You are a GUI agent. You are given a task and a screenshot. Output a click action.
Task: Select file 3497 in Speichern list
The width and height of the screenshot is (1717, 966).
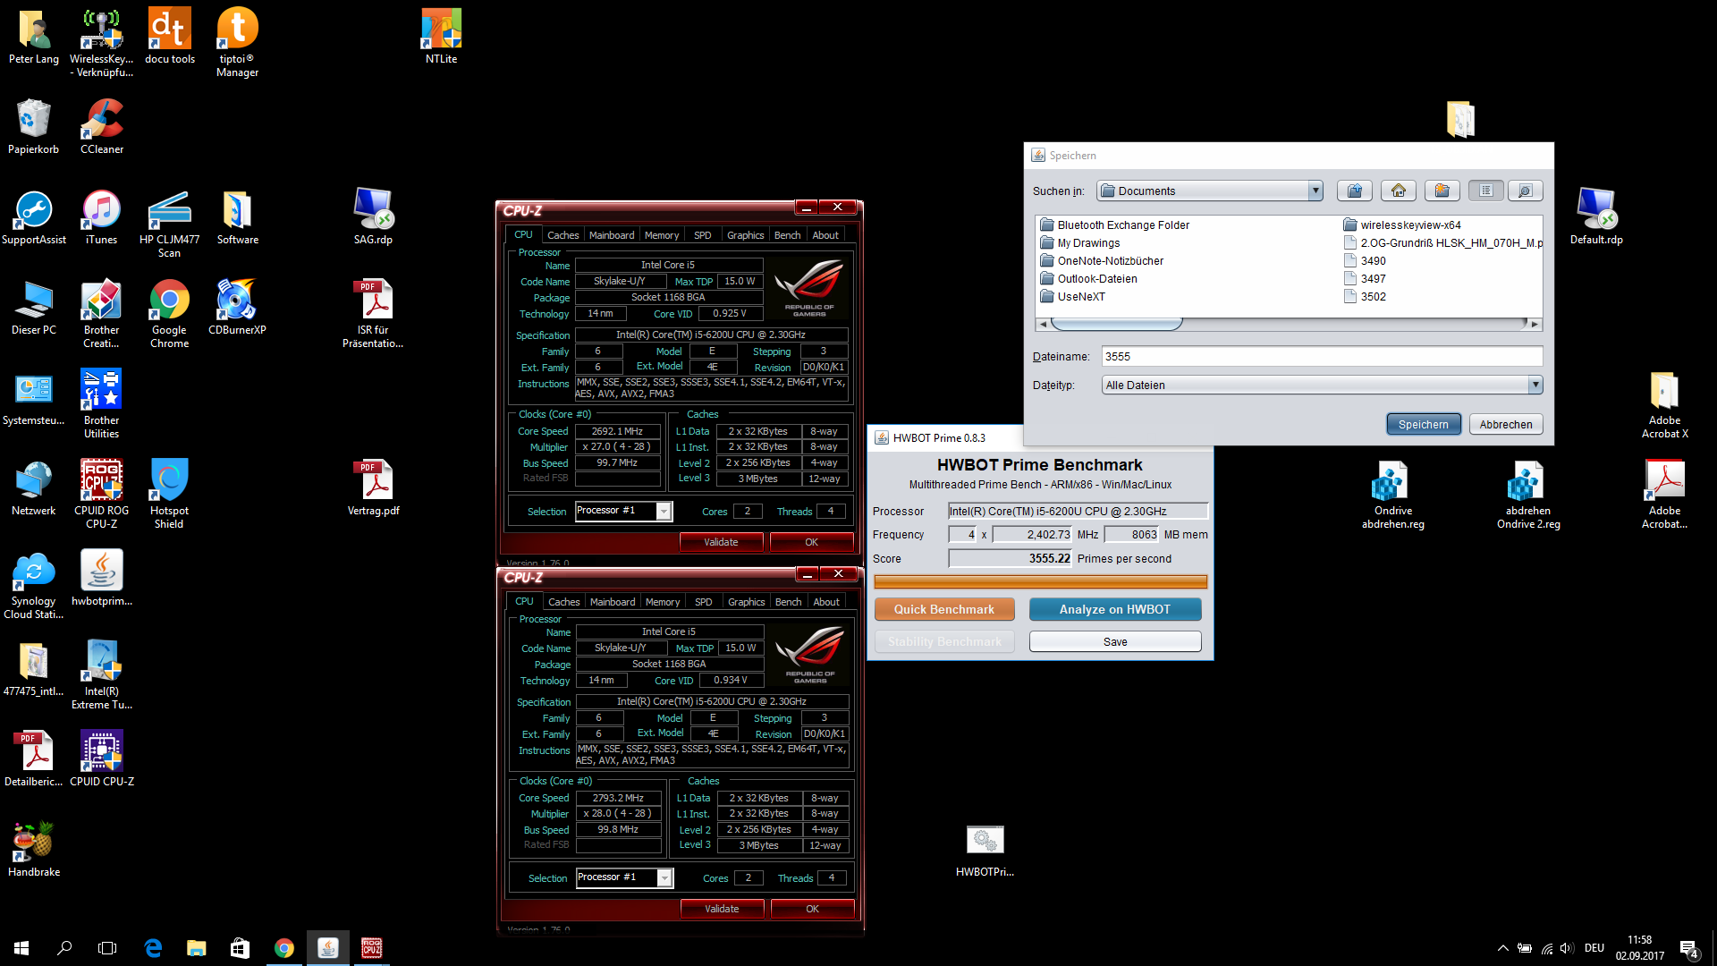[x=1365, y=279]
